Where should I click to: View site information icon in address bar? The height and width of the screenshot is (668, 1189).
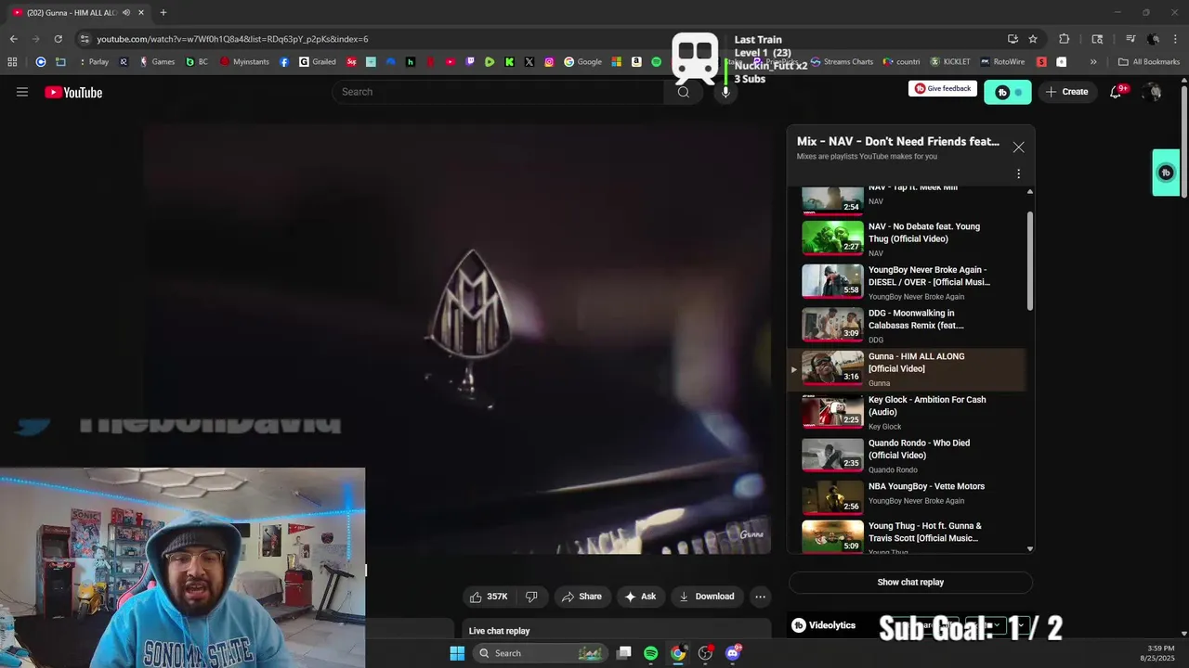click(85, 39)
